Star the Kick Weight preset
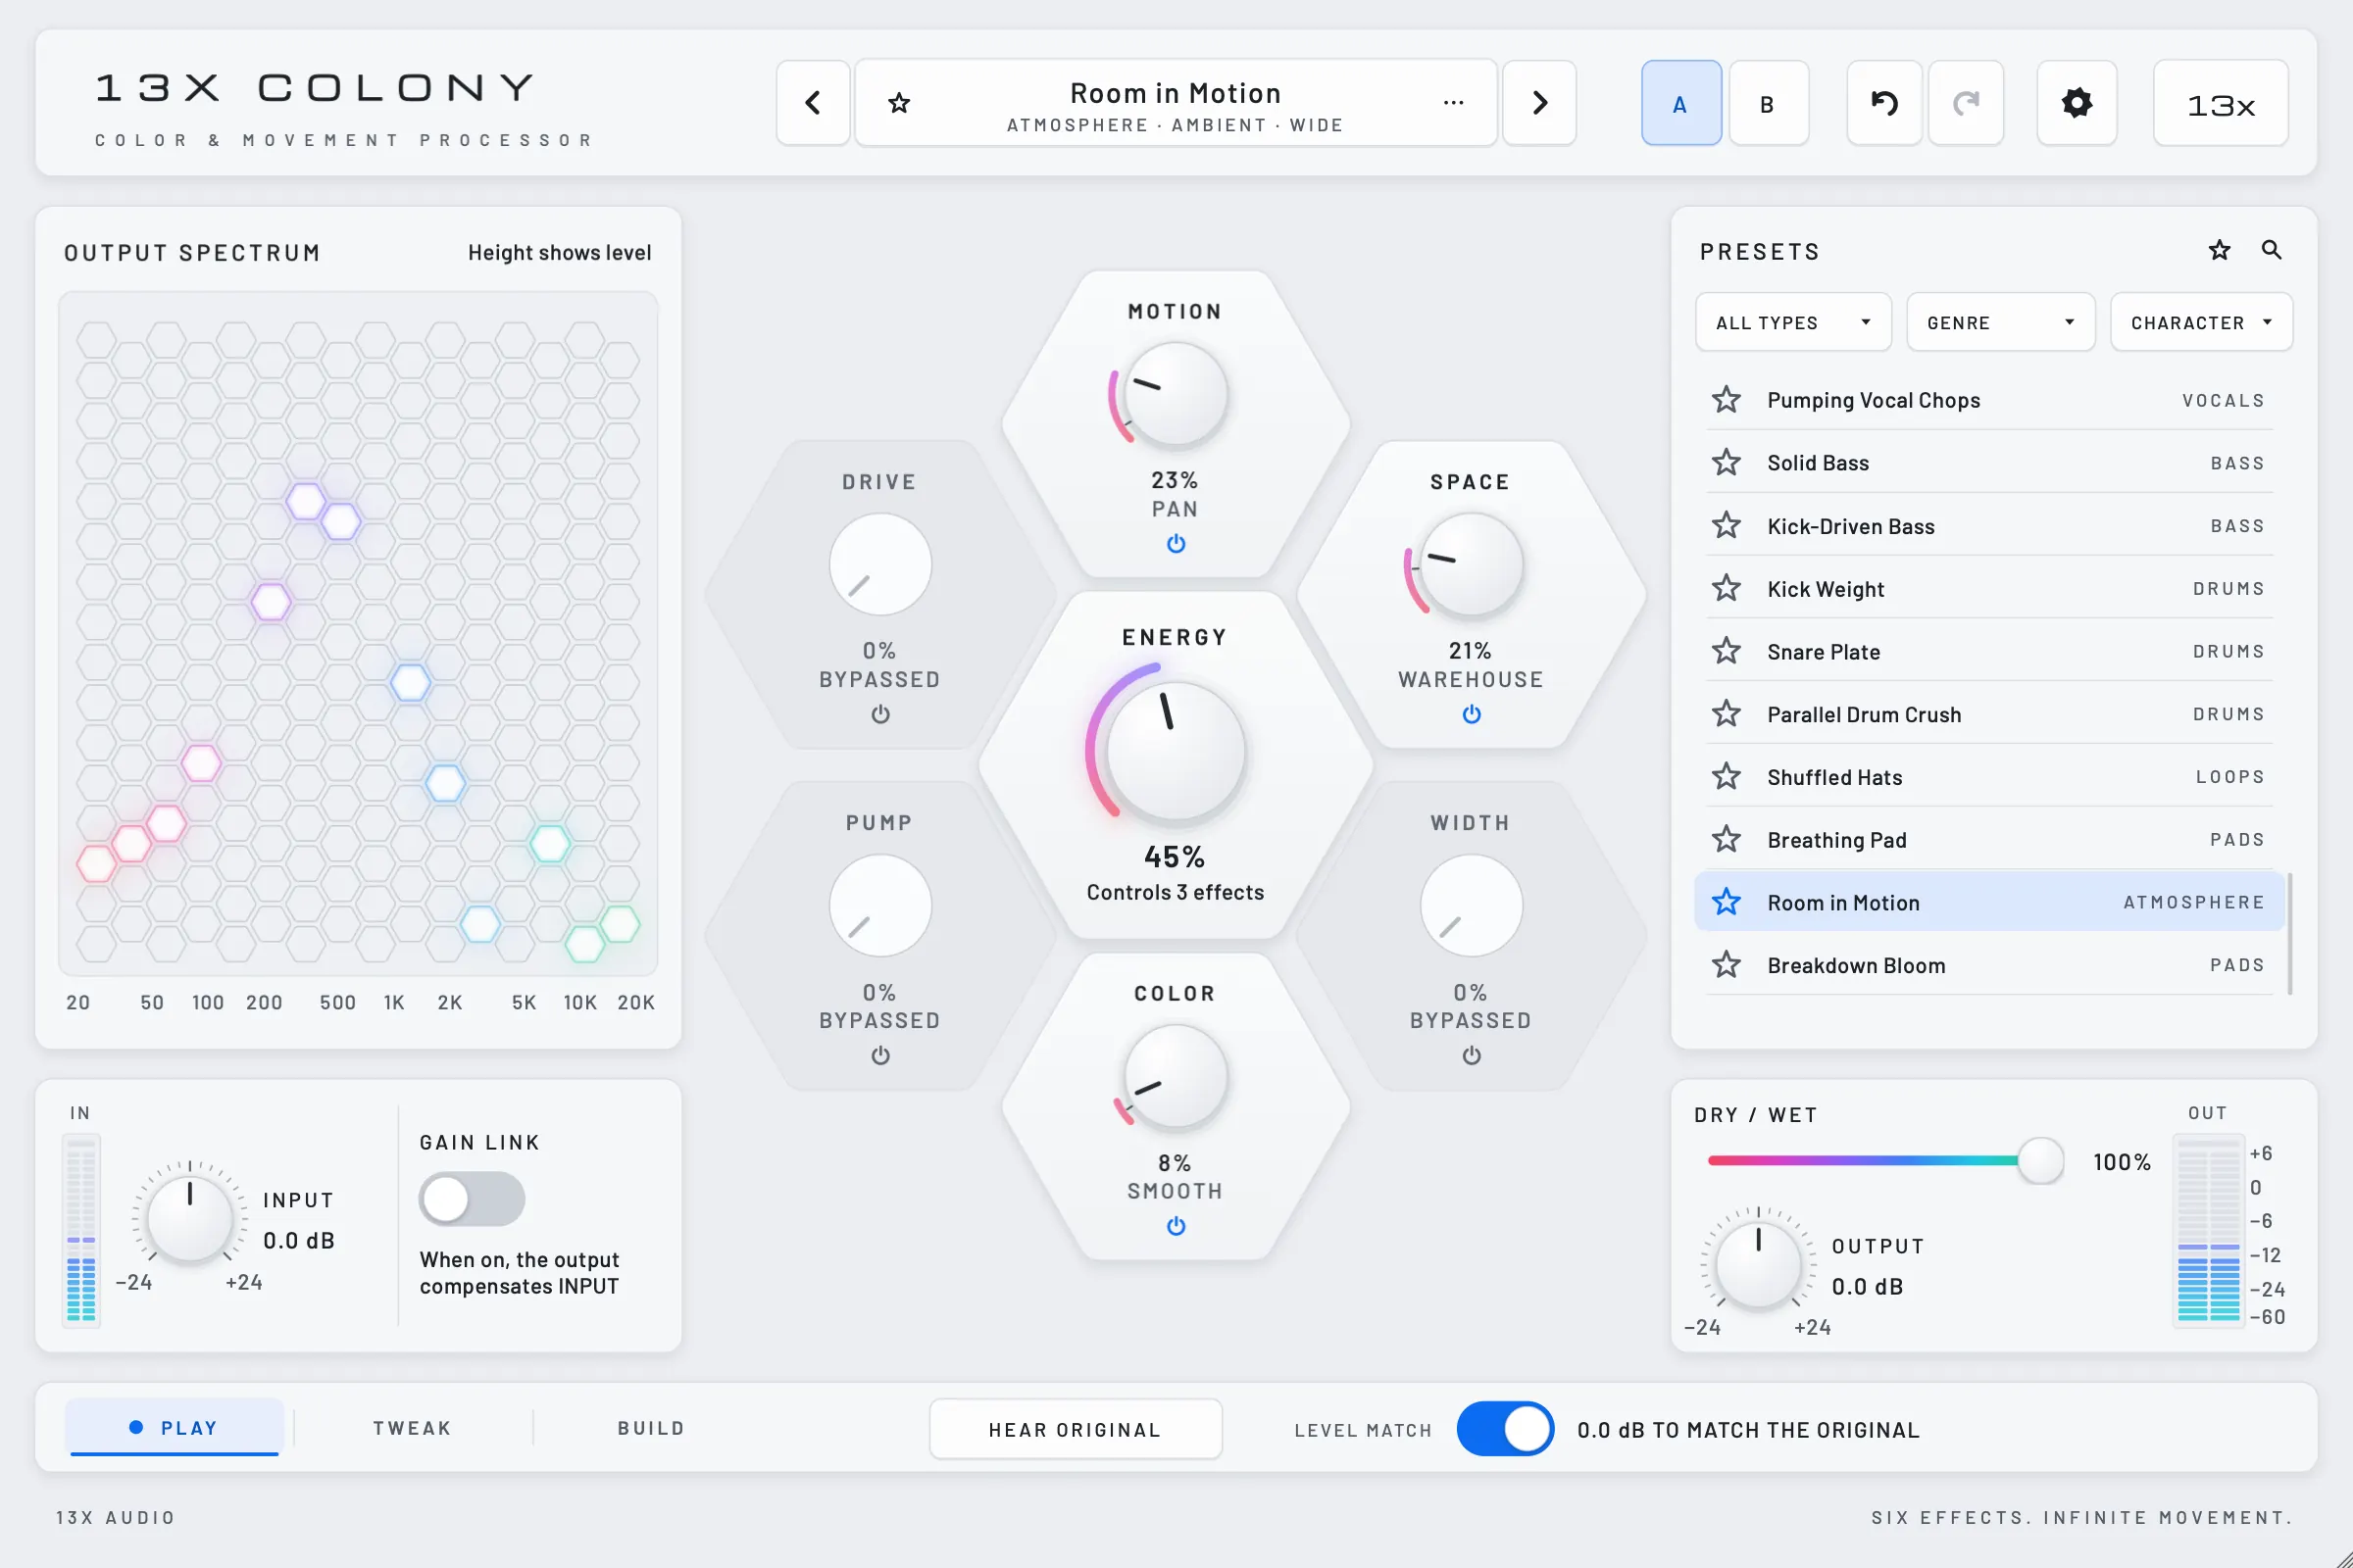Screen dimensions: 2353x1568 tap(1726, 588)
